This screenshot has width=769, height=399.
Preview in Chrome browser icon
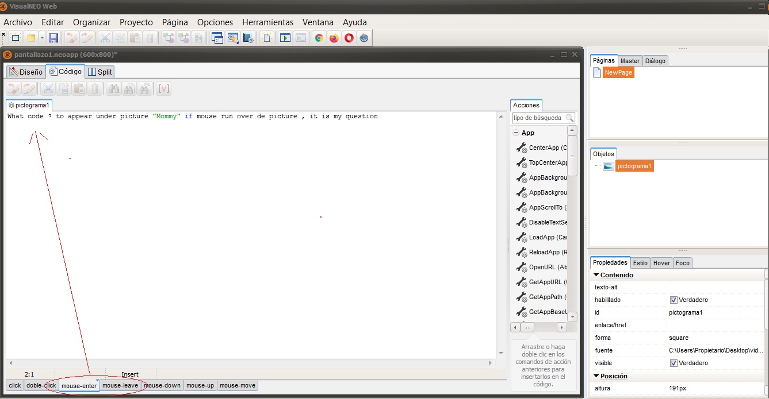pos(319,38)
